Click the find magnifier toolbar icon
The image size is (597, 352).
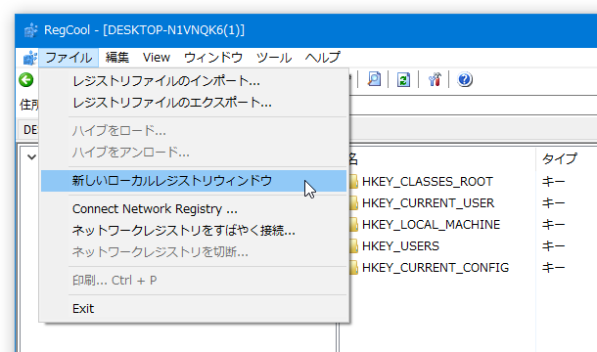tap(374, 79)
